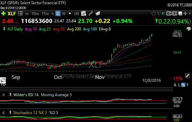Click the 81.11 RSI value marker
This screenshot has width=192, height=122.
177,100
